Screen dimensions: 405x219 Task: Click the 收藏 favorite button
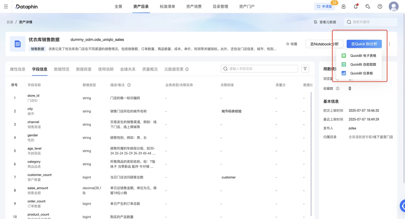(292, 44)
